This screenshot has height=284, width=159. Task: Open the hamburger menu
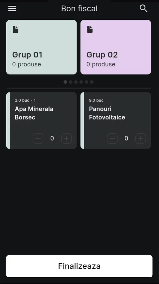(x=12, y=8)
